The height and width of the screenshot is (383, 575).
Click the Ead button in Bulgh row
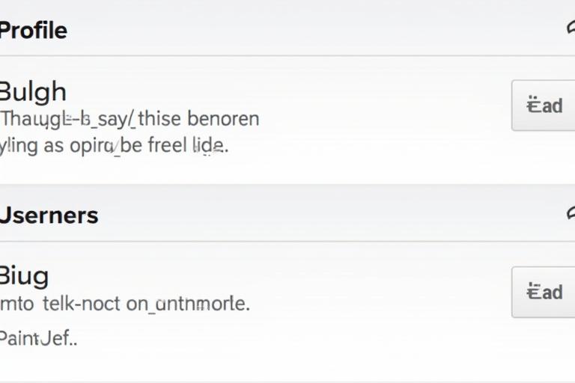coord(544,105)
